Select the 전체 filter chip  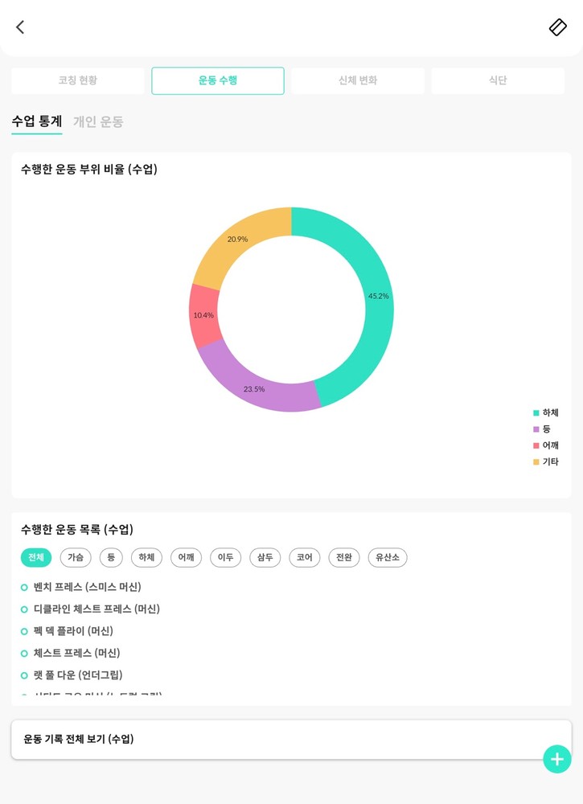(36, 557)
